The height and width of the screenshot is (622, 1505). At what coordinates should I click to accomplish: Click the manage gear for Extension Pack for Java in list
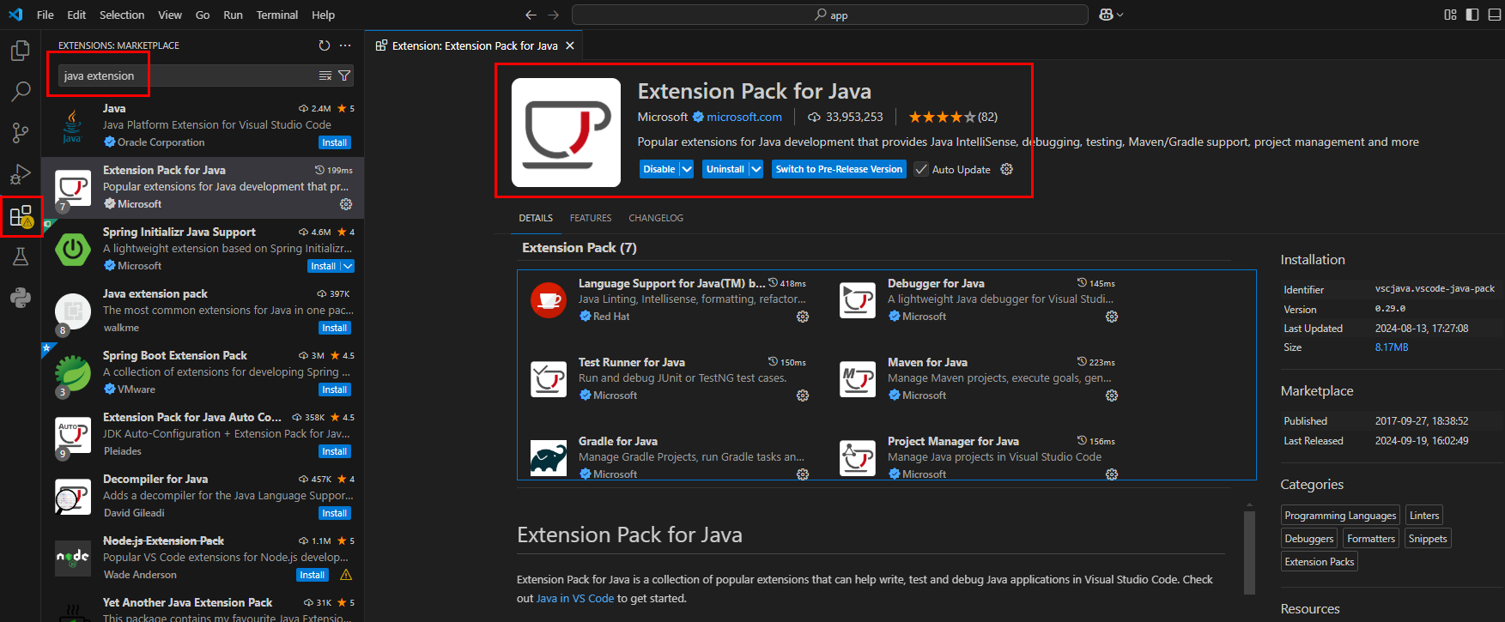point(346,204)
